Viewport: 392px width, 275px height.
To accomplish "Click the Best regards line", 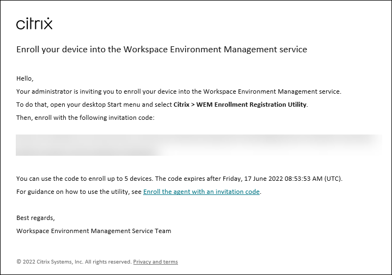I will (x=35, y=218).
